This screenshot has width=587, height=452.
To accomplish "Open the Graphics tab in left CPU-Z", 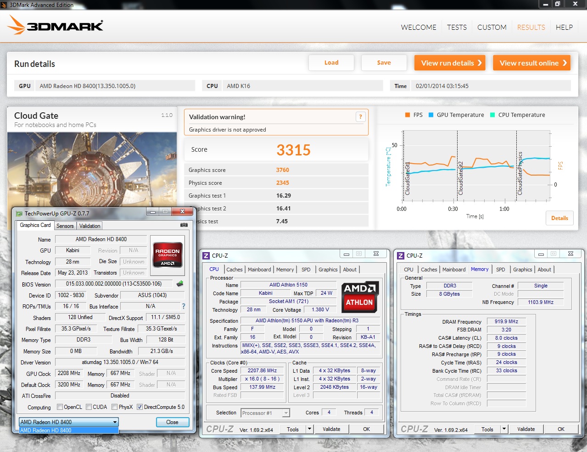I will pos(328,270).
